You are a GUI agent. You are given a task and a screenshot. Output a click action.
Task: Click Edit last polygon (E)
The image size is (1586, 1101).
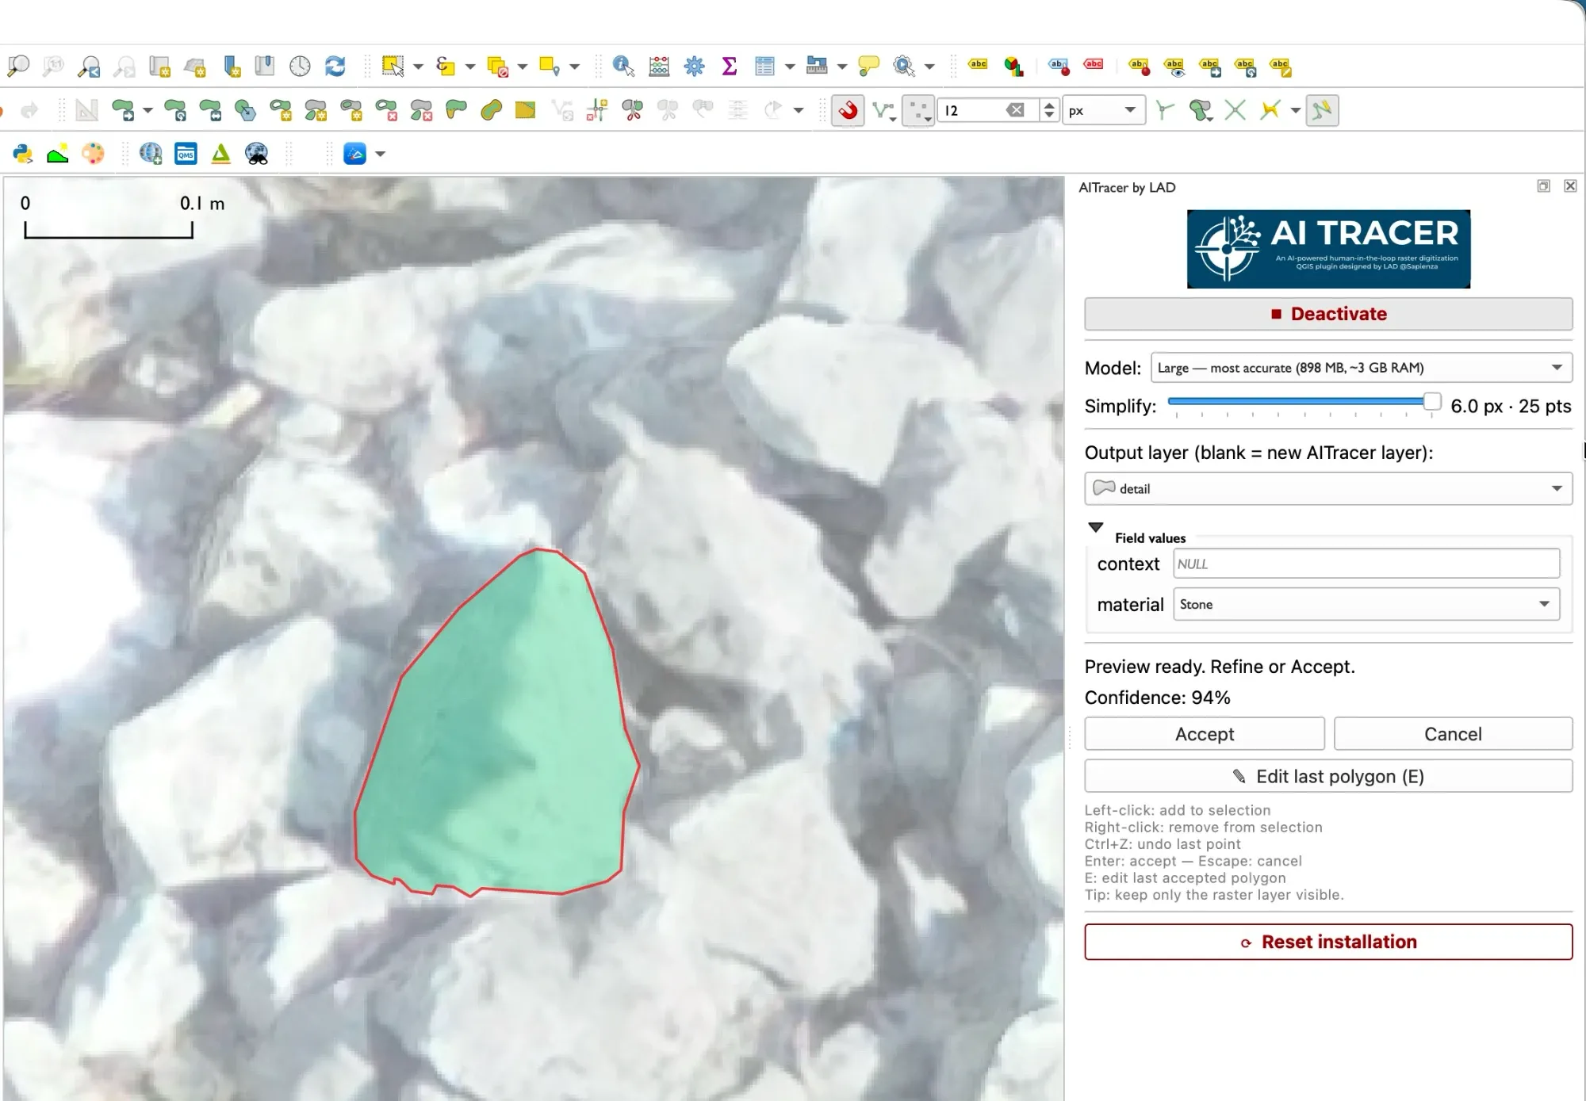pos(1328,776)
